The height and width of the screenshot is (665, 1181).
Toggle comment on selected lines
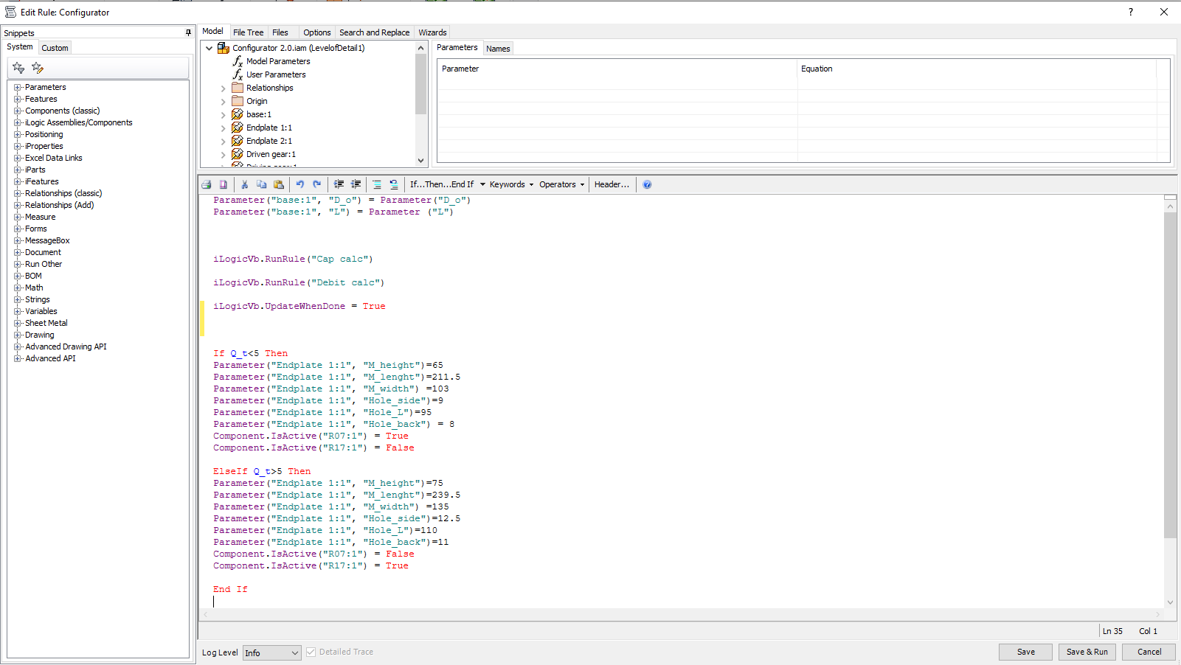coord(377,184)
